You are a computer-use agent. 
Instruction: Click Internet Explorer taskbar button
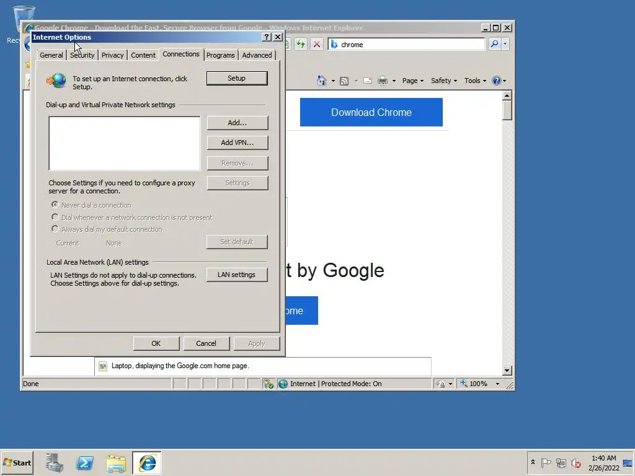[147, 462]
